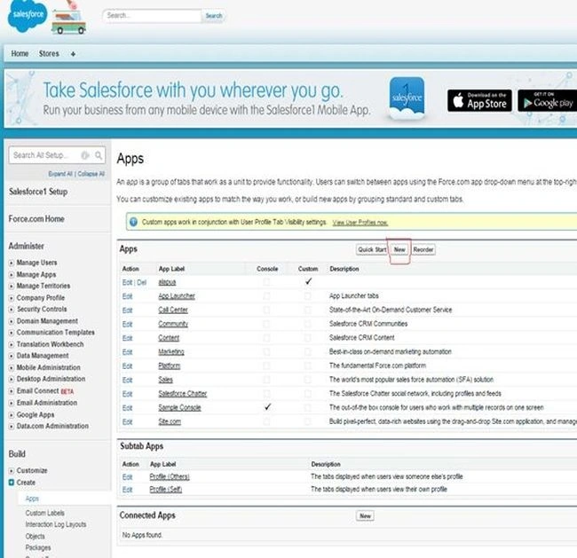577x558 pixels.
Task: Click Edit for the Site.com app
Action: [x=127, y=421]
